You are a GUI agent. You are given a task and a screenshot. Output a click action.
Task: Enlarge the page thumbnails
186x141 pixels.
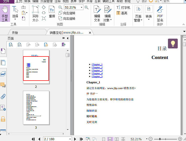tap(11, 45)
